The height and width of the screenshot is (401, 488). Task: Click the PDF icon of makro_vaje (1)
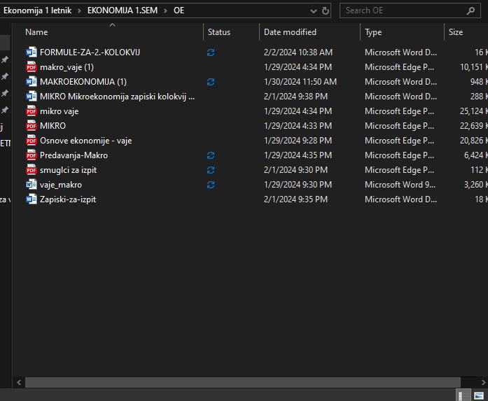pos(31,67)
